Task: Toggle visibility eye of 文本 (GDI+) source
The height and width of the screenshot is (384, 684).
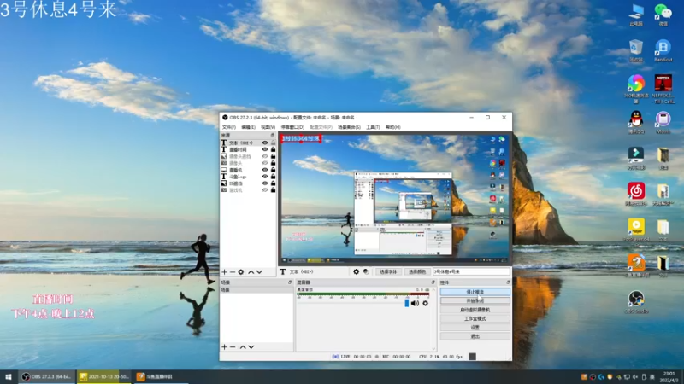Action: pos(265,143)
